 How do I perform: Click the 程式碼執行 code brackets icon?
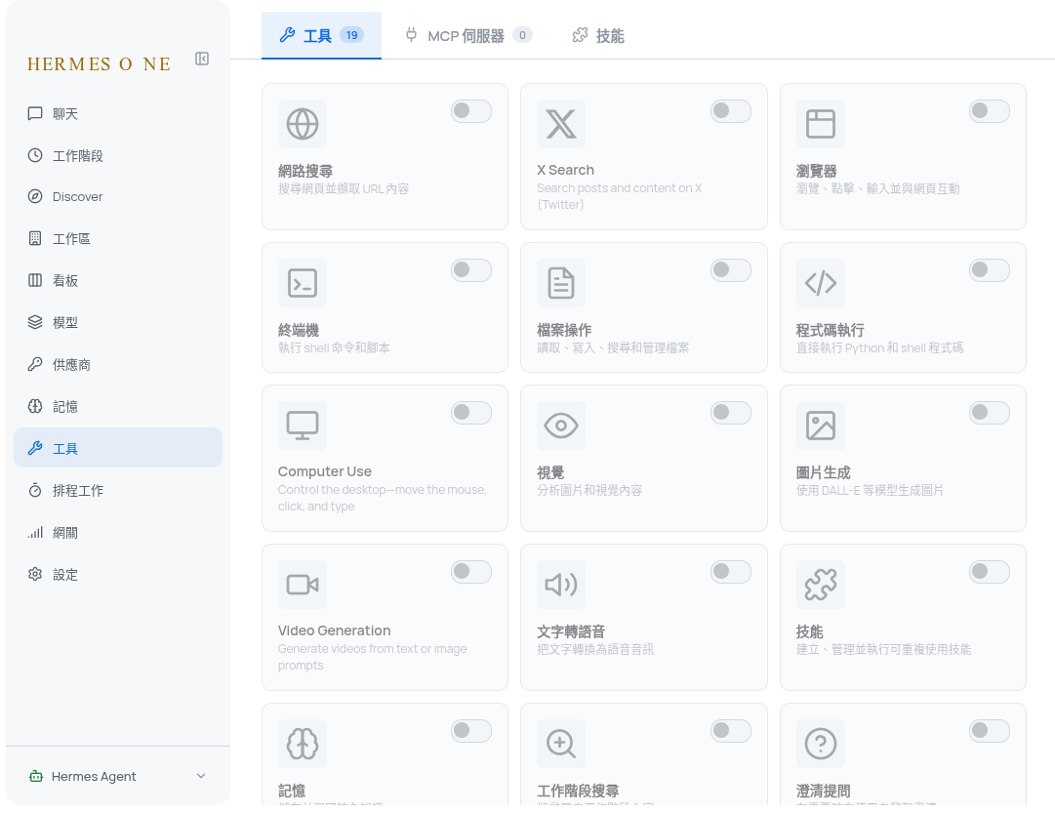tap(820, 283)
